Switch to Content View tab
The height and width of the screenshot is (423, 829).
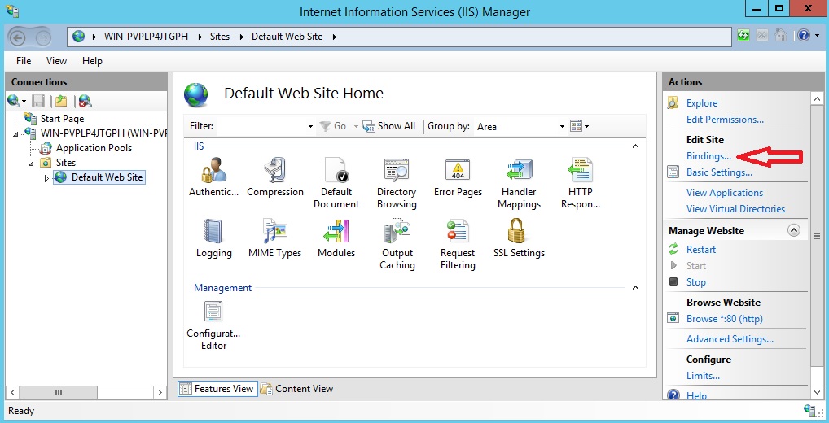297,389
